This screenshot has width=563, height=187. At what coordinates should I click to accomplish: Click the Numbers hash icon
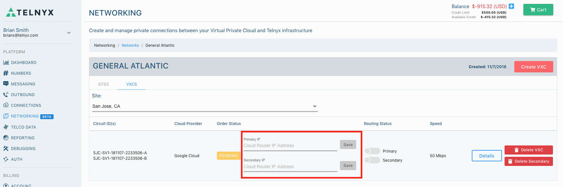tap(6, 73)
